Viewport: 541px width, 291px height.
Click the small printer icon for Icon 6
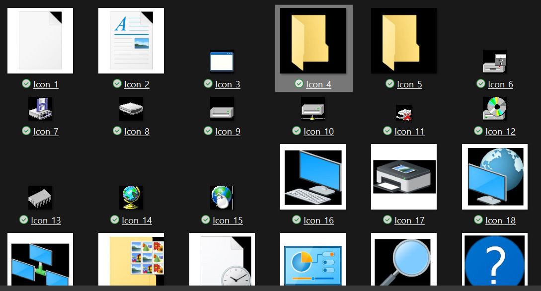[x=495, y=61]
